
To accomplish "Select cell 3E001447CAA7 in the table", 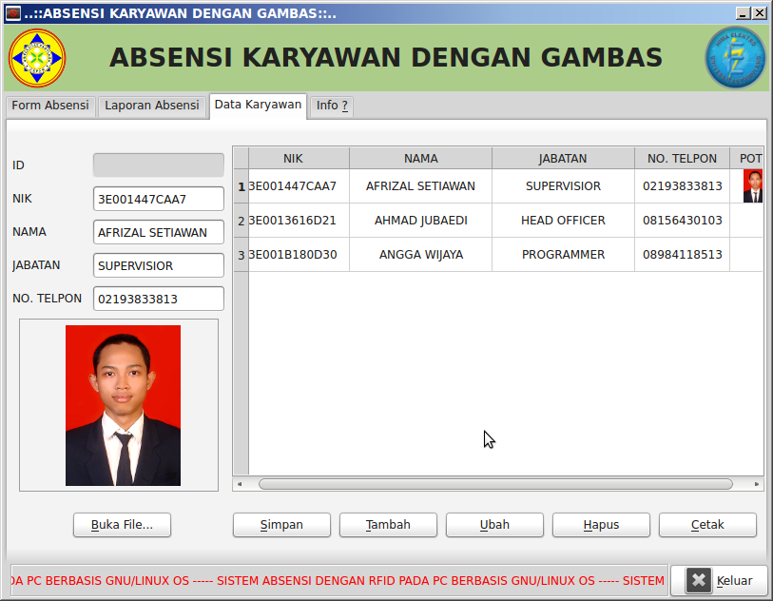I will click(299, 186).
